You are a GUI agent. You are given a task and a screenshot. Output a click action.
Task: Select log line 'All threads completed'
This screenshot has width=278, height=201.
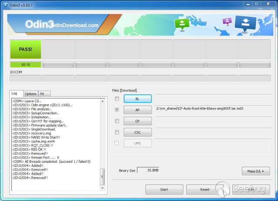point(51,162)
